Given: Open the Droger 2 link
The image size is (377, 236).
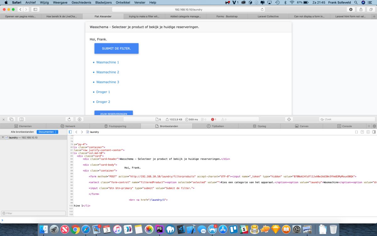Looking at the screenshot, I should (x=103, y=102).
